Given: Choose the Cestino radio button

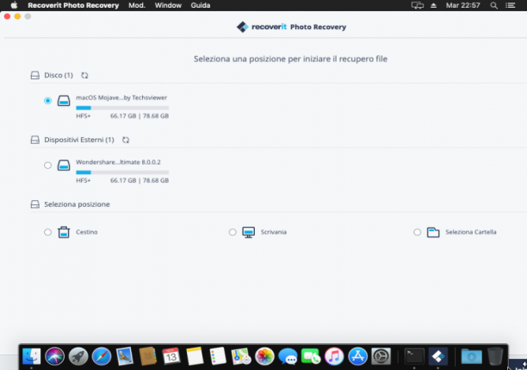Looking at the screenshot, I should coord(47,232).
